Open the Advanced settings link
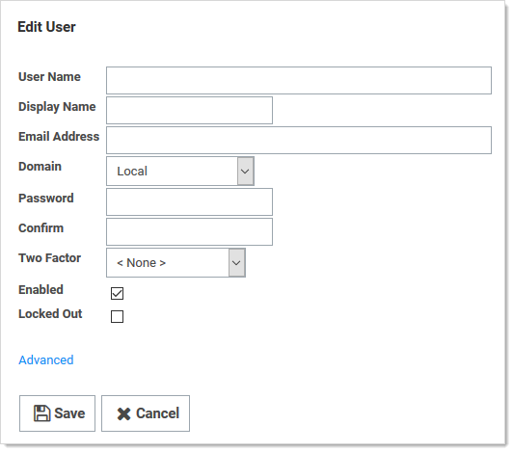 (x=46, y=360)
